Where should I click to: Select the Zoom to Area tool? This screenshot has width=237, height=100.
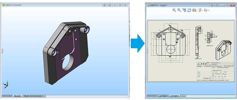pyautogui.click(x=179, y=10)
